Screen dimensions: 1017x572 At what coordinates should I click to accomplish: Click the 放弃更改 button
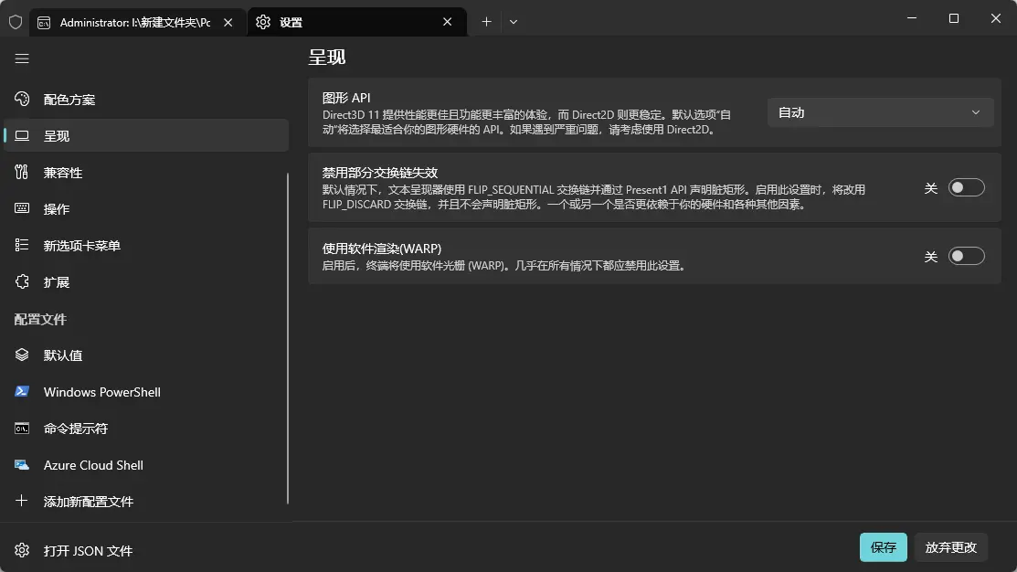click(951, 546)
